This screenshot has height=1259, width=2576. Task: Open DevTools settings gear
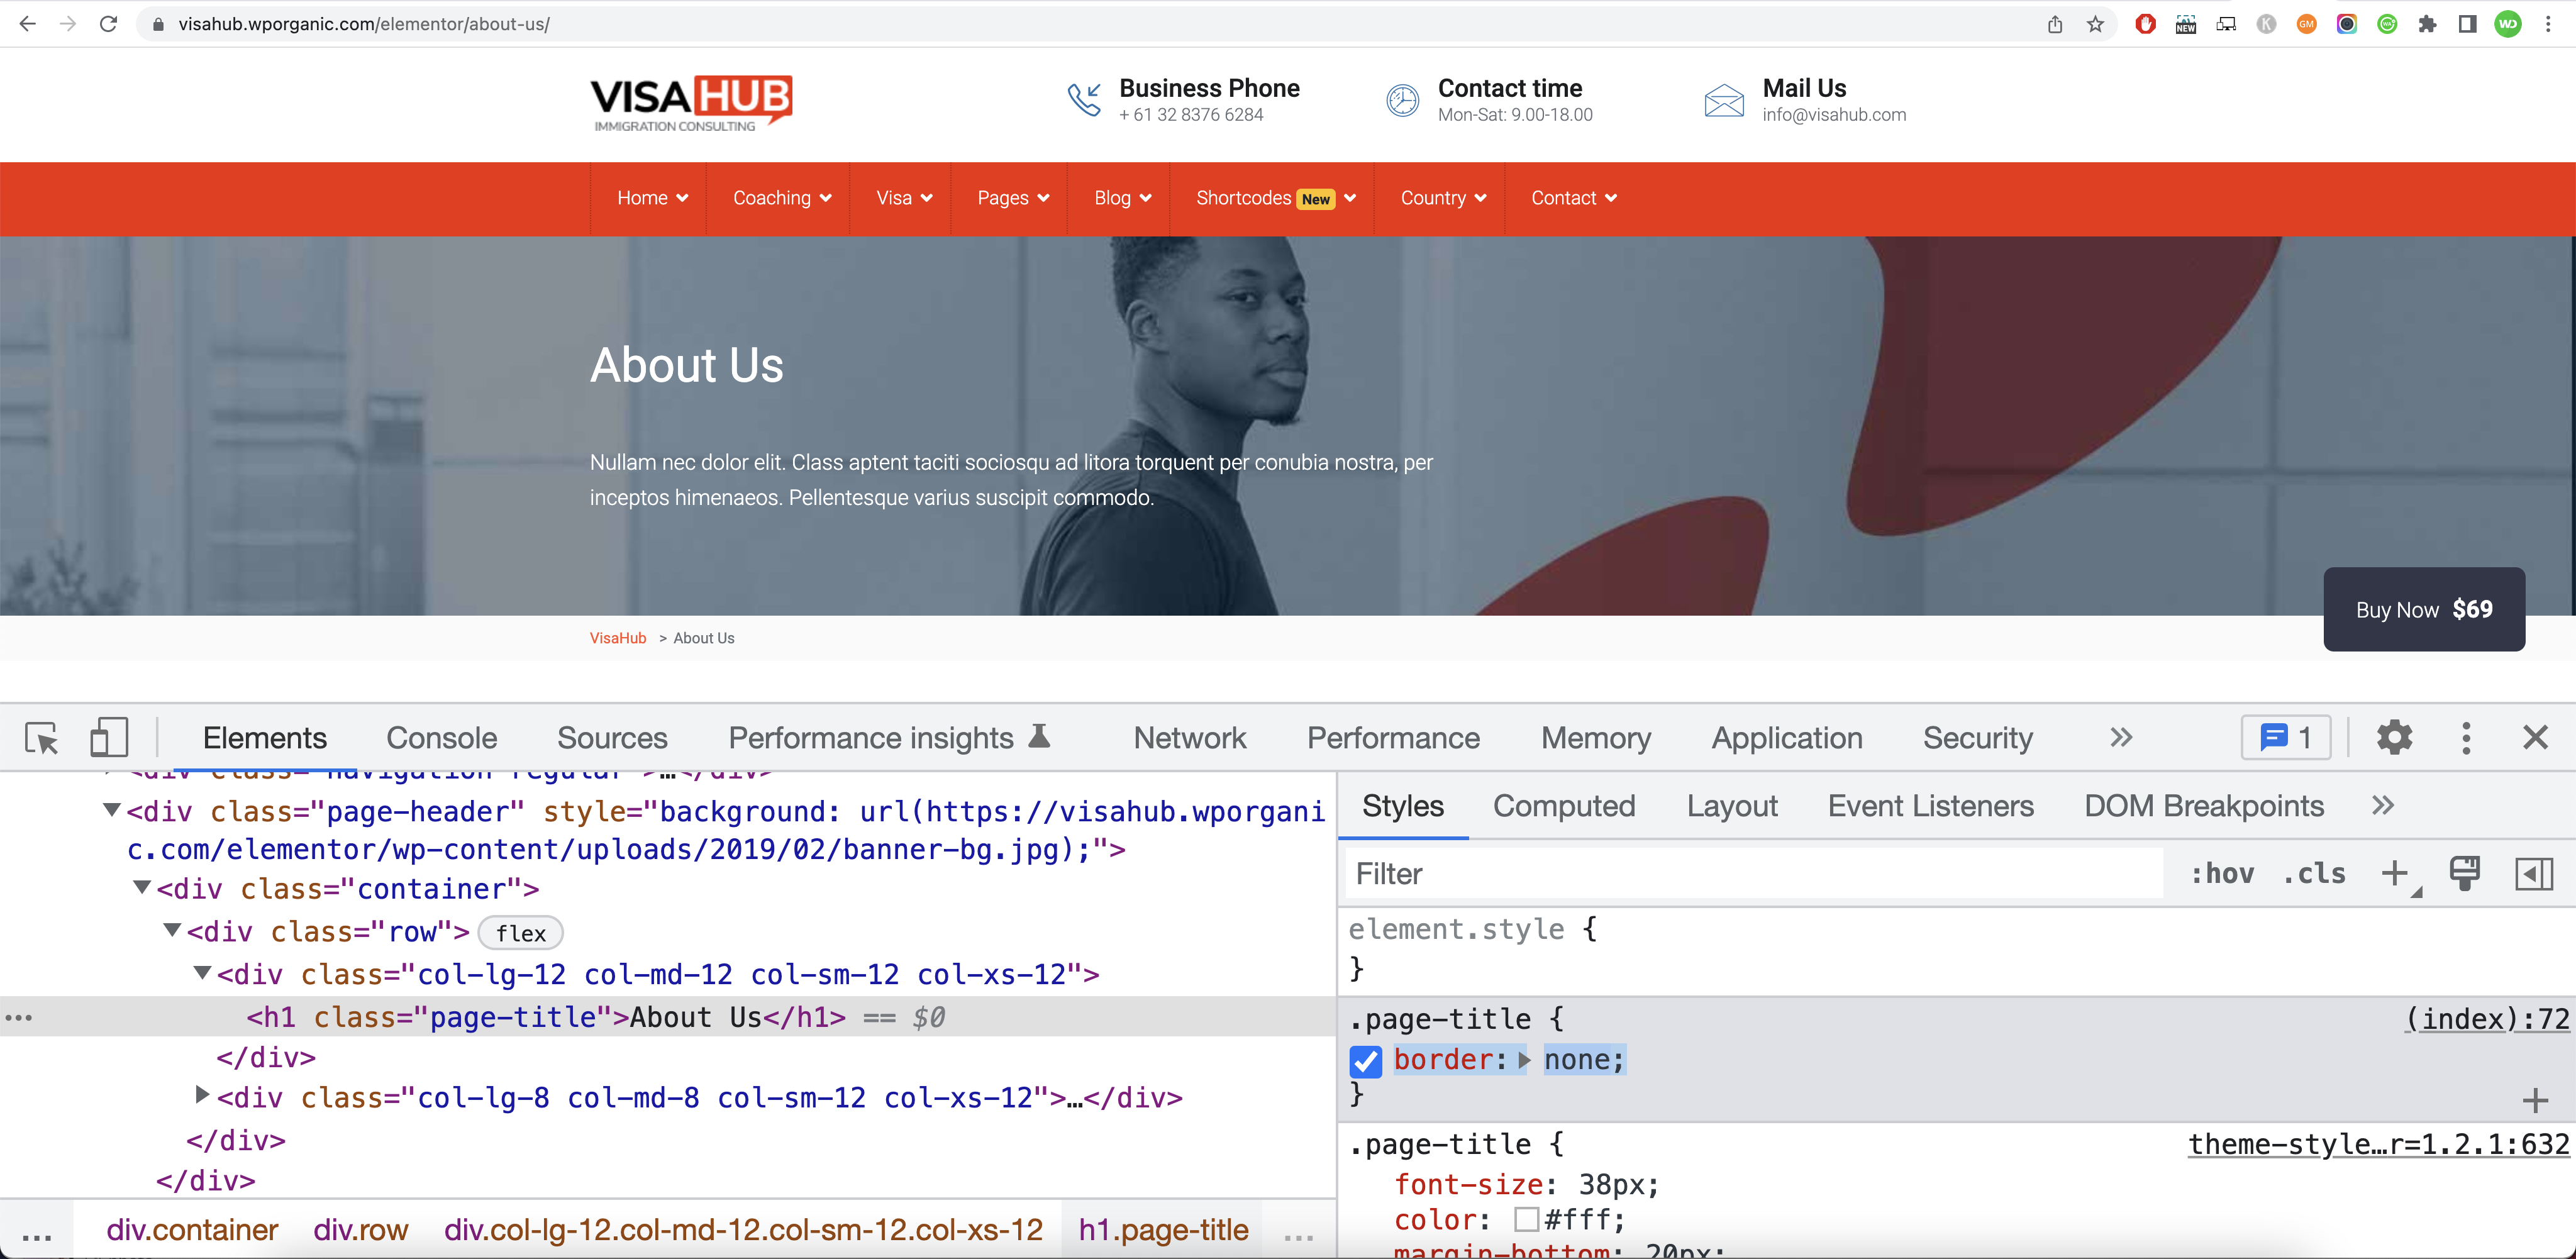click(x=2394, y=738)
